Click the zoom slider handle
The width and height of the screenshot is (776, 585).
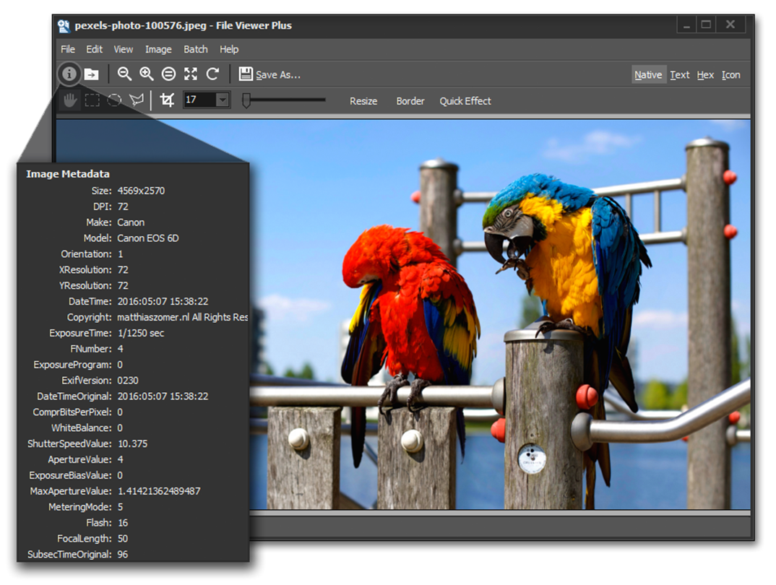pyautogui.click(x=246, y=100)
